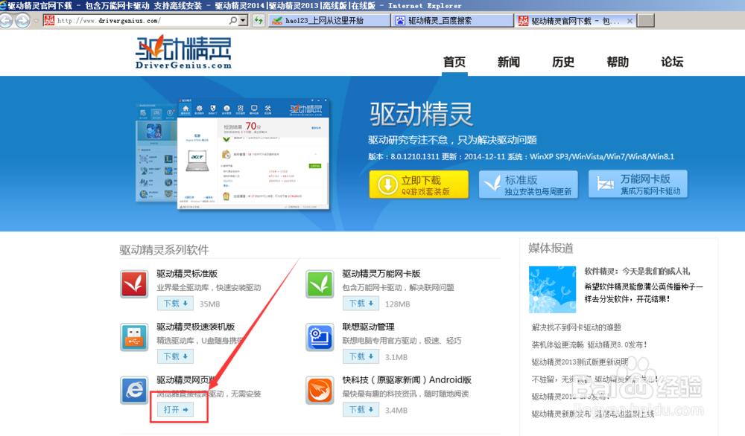Click the 128MB size text

pyautogui.click(x=397, y=304)
